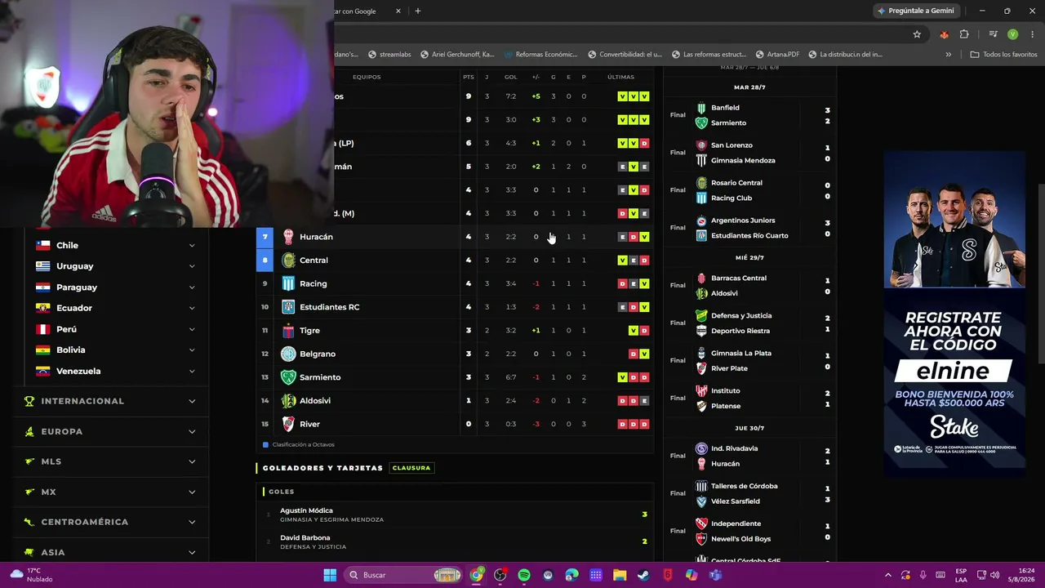Open the Chrome three-dot menu
1045x588 pixels.
coord(1031,34)
